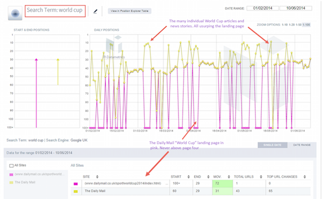Select zoom option 1-100
The height and width of the screenshot is (199, 322).
click(x=306, y=25)
